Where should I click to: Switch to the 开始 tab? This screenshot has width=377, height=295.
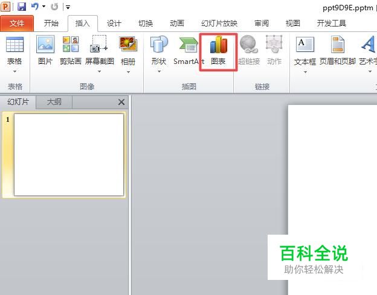point(51,24)
